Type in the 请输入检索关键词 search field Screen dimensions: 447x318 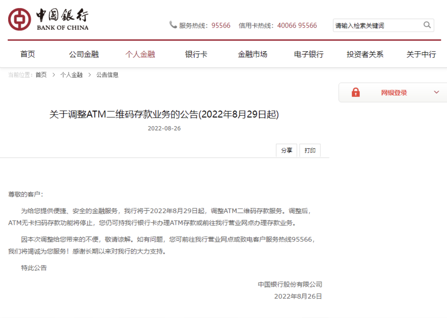[378, 25]
